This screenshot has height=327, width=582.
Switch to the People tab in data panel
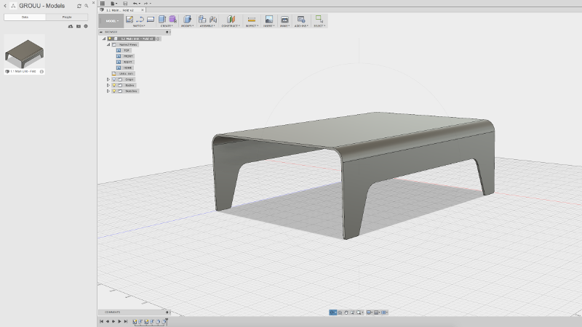(67, 17)
